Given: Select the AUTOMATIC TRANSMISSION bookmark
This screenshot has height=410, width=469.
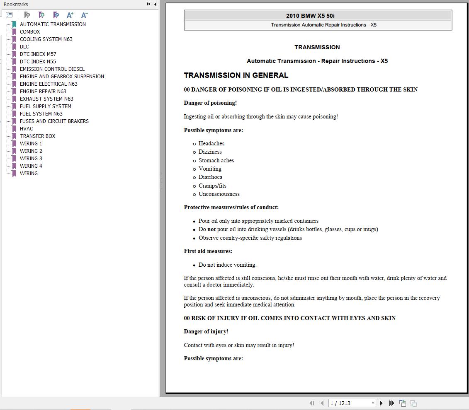Looking at the screenshot, I should tap(53, 24).
